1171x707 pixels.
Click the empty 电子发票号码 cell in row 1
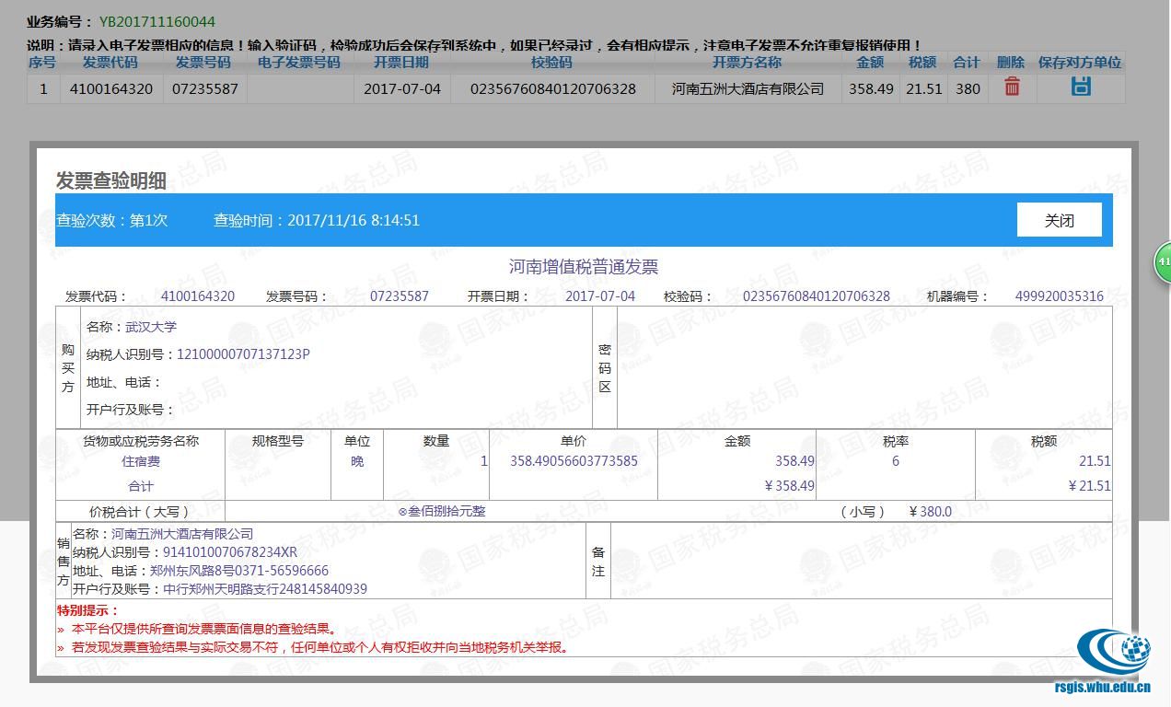click(300, 88)
